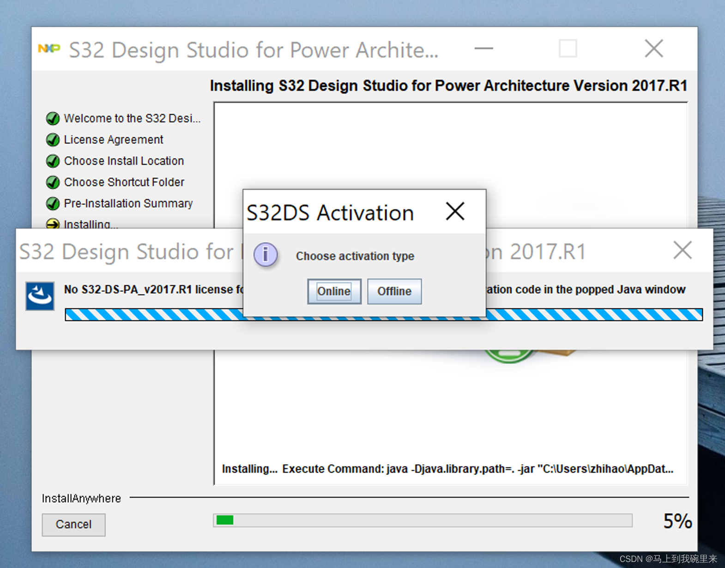Select 'Choose Shortcut Folder' step text

124,182
